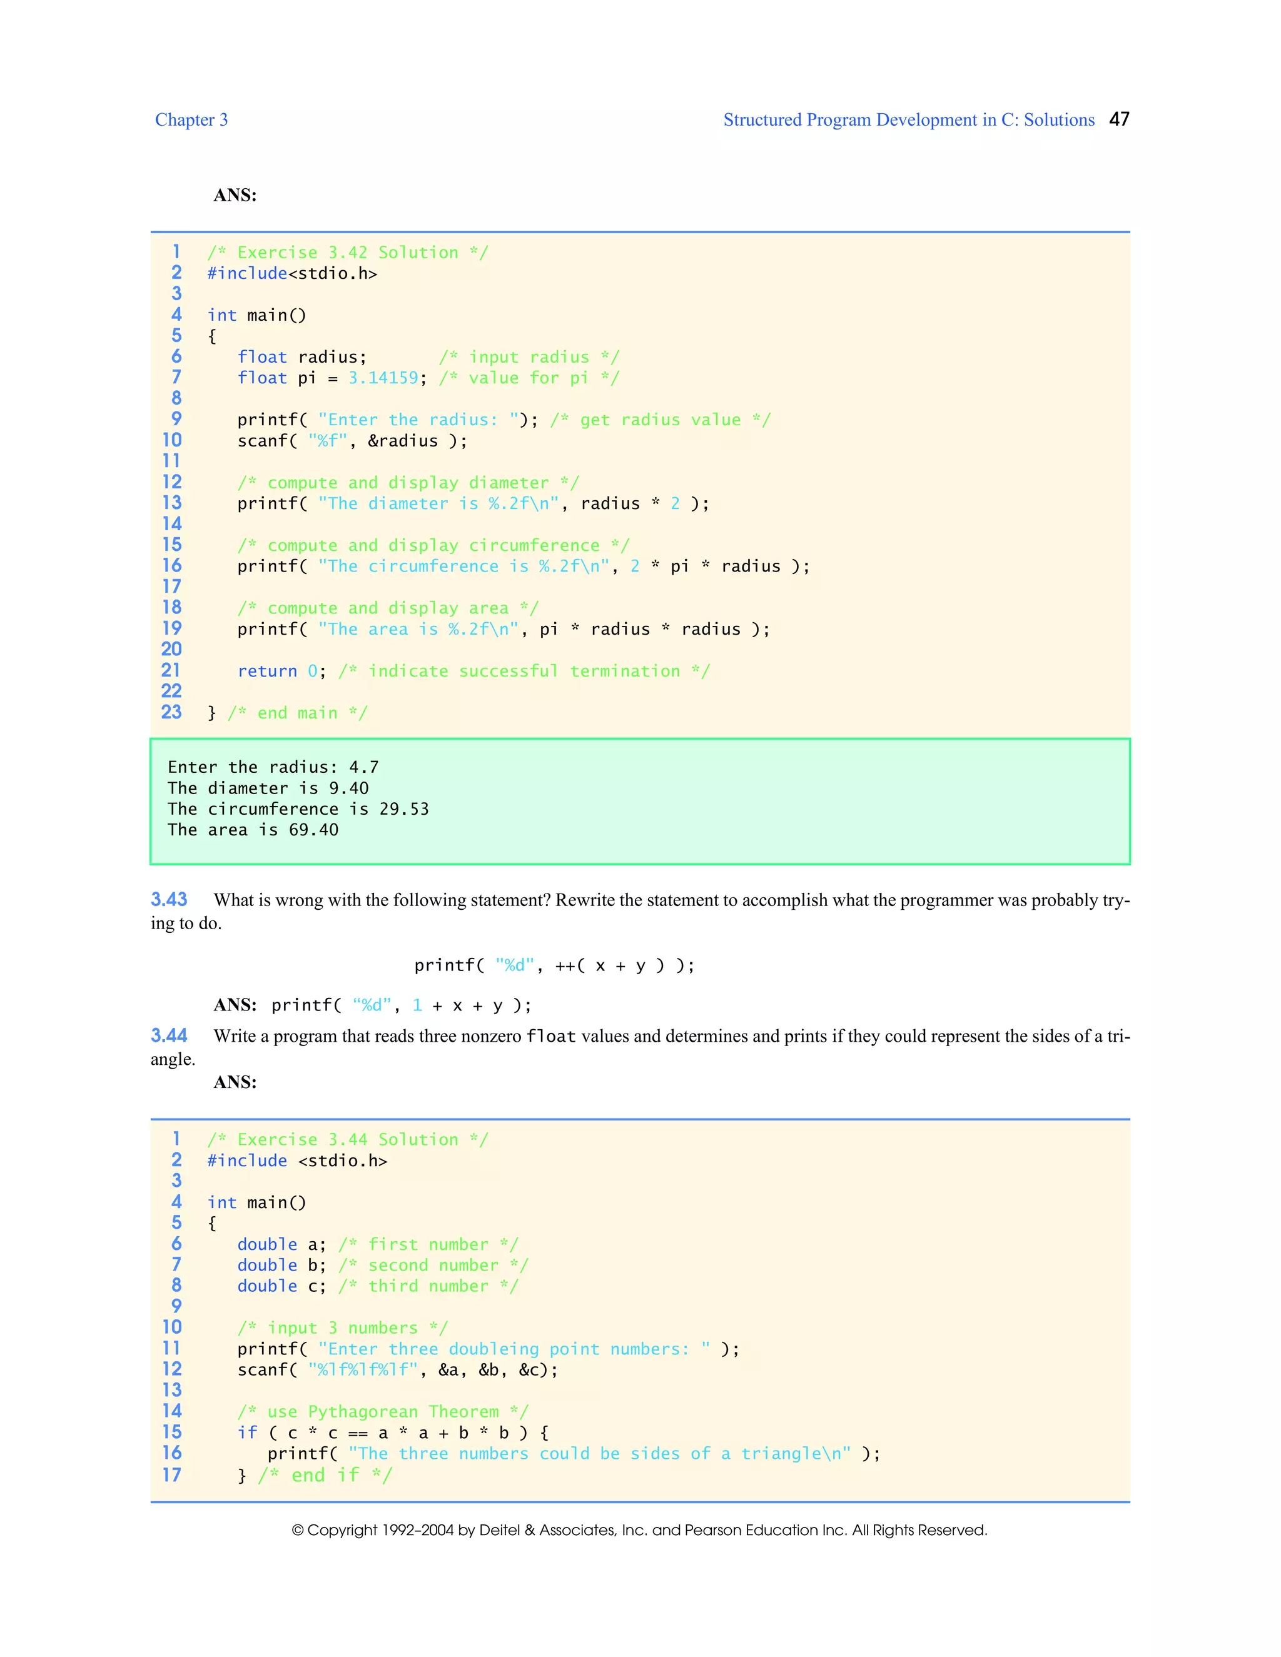The width and height of the screenshot is (1281, 1657).
Task: Click output line 'The circumference is 29.53'
Action: [298, 808]
